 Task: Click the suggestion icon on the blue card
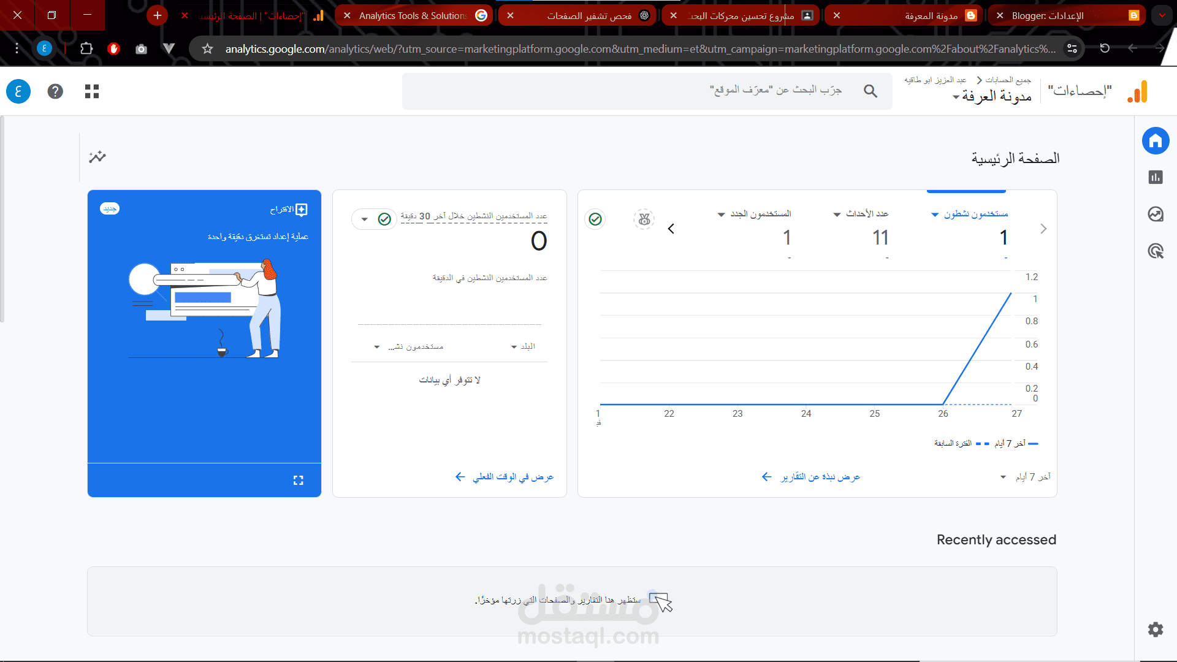[302, 210]
